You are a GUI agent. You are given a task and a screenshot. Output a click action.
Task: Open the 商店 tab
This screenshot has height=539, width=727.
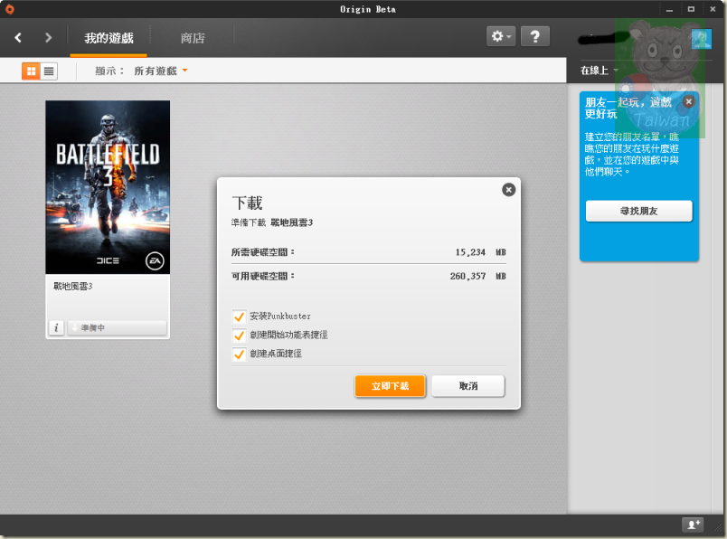(x=193, y=38)
